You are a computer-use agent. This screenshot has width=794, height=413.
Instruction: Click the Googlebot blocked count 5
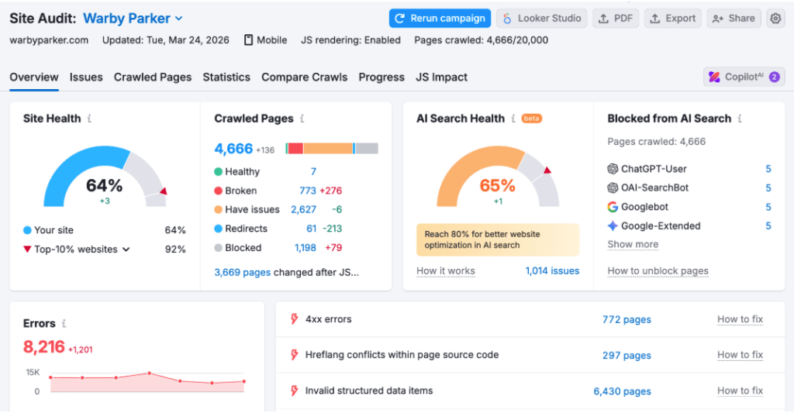768,207
